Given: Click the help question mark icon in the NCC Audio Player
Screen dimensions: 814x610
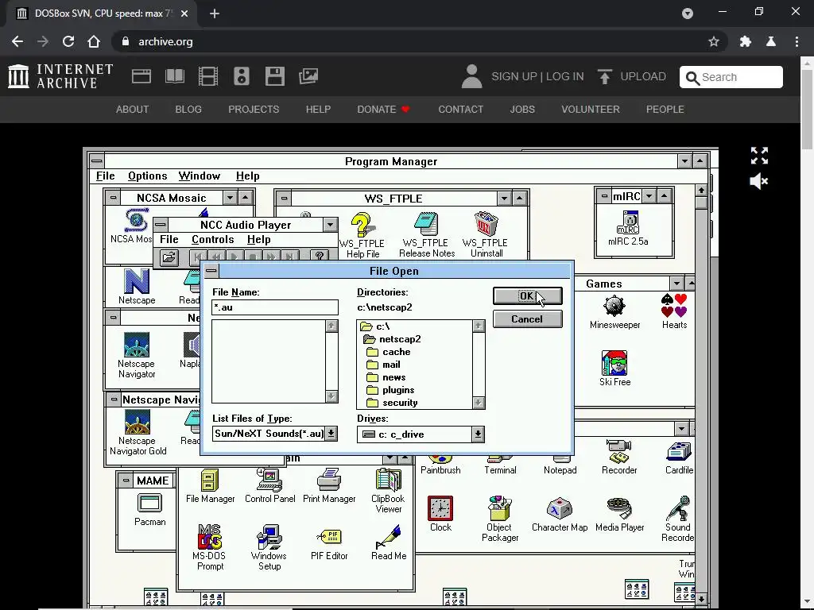Looking at the screenshot, I should [x=320, y=257].
